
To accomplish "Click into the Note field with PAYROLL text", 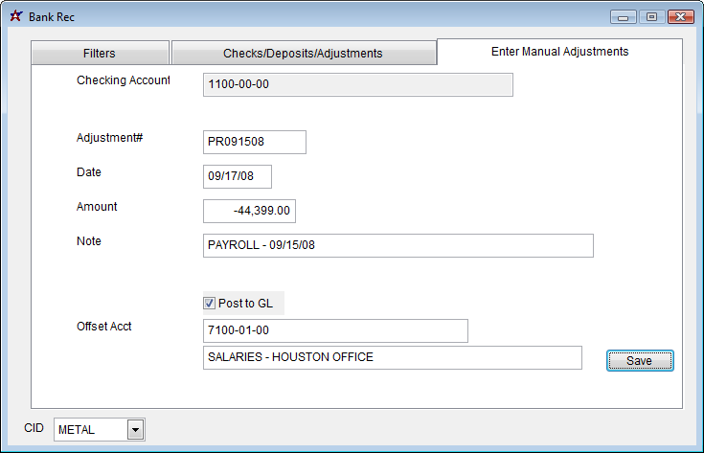I will coord(398,245).
